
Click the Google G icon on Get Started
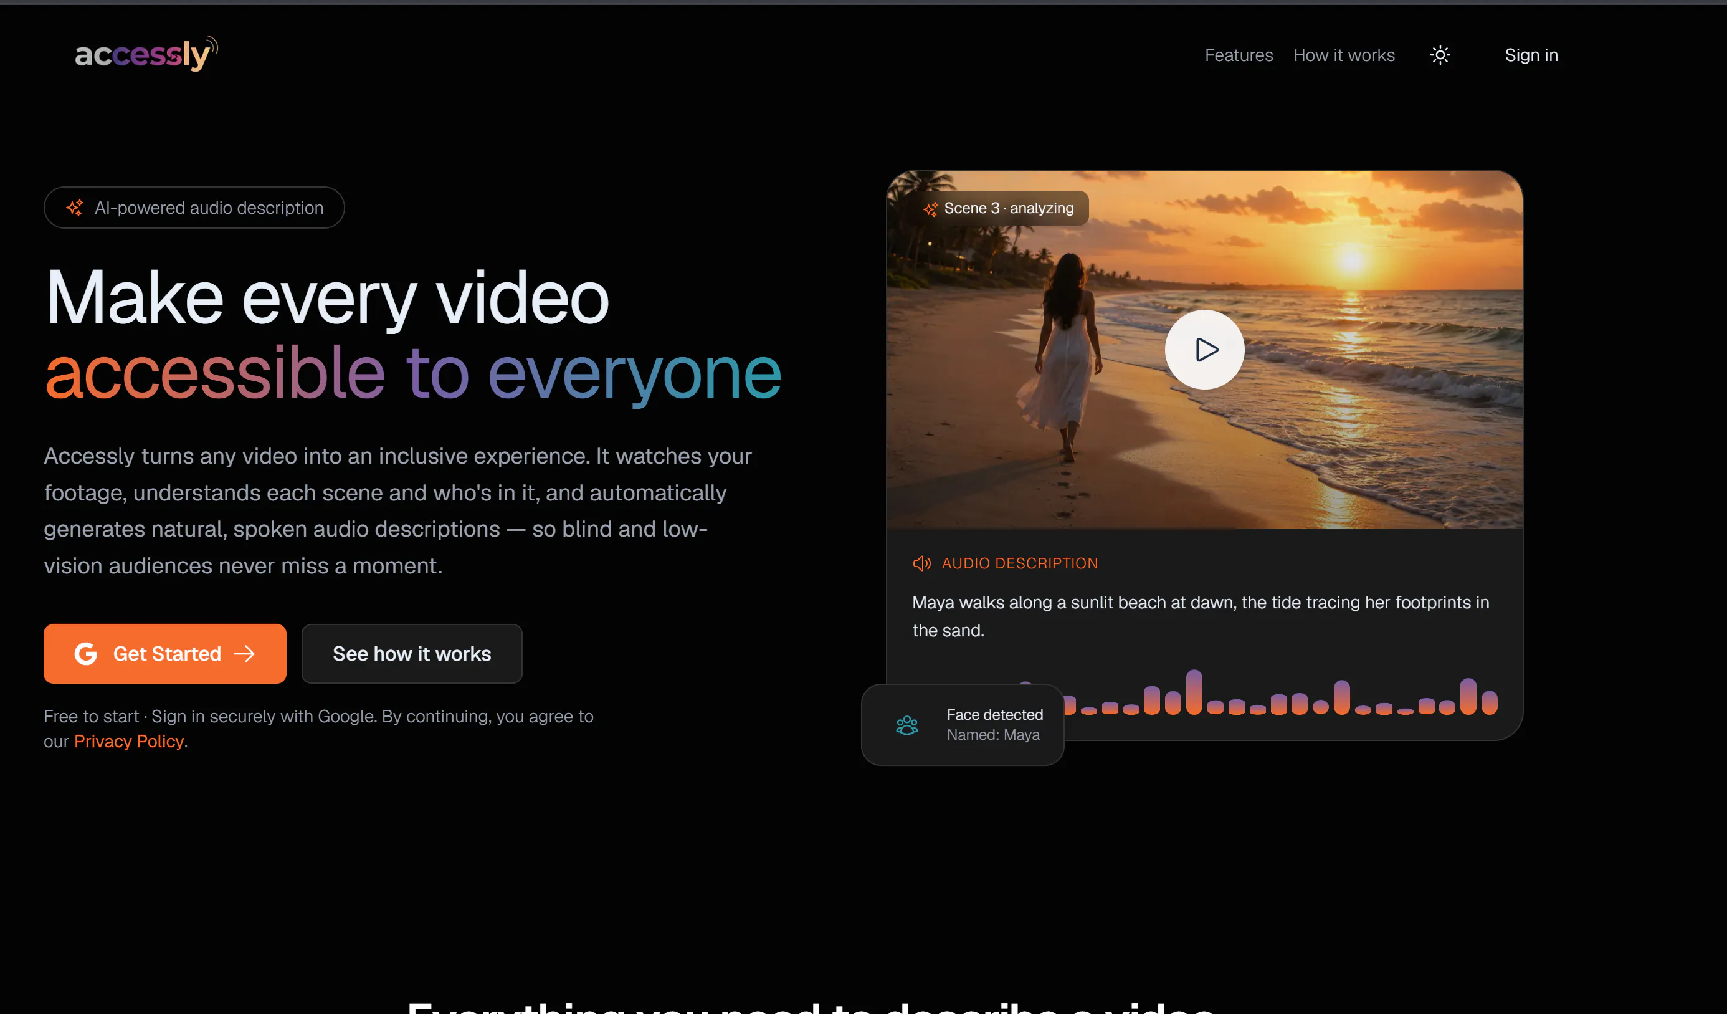(x=86, y=653)
